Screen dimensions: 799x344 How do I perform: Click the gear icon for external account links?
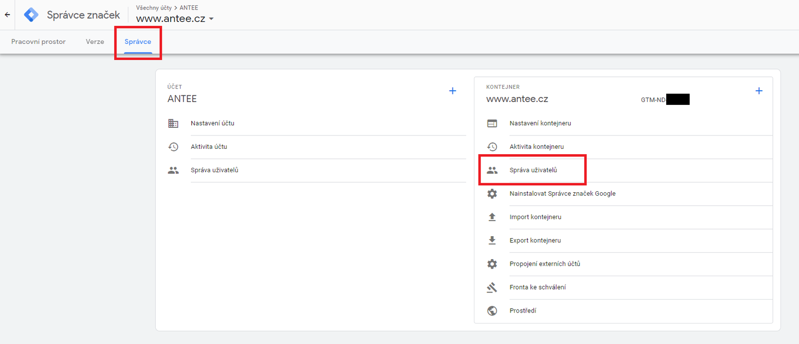[x=492, y=264]
